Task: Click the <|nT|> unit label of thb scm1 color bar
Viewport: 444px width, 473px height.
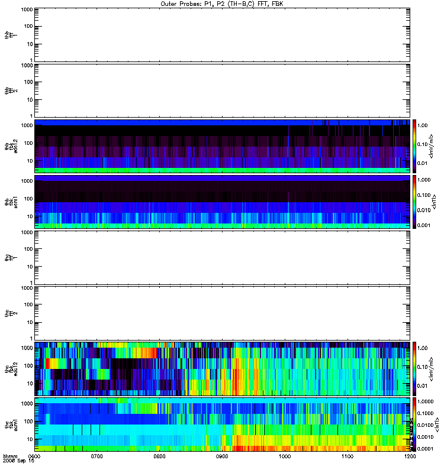Action: click(x=434, y=202)
